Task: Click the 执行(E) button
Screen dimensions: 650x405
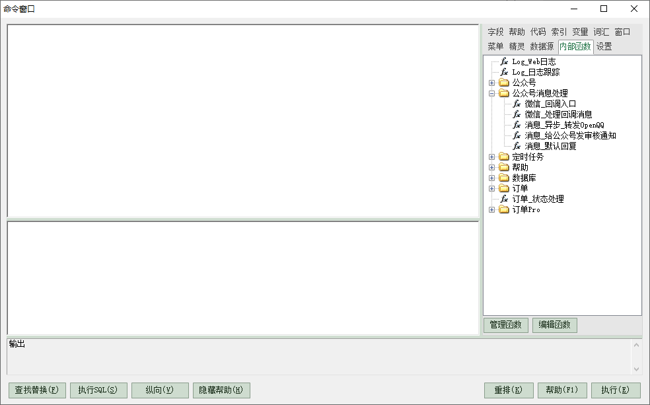Action: 615,390
